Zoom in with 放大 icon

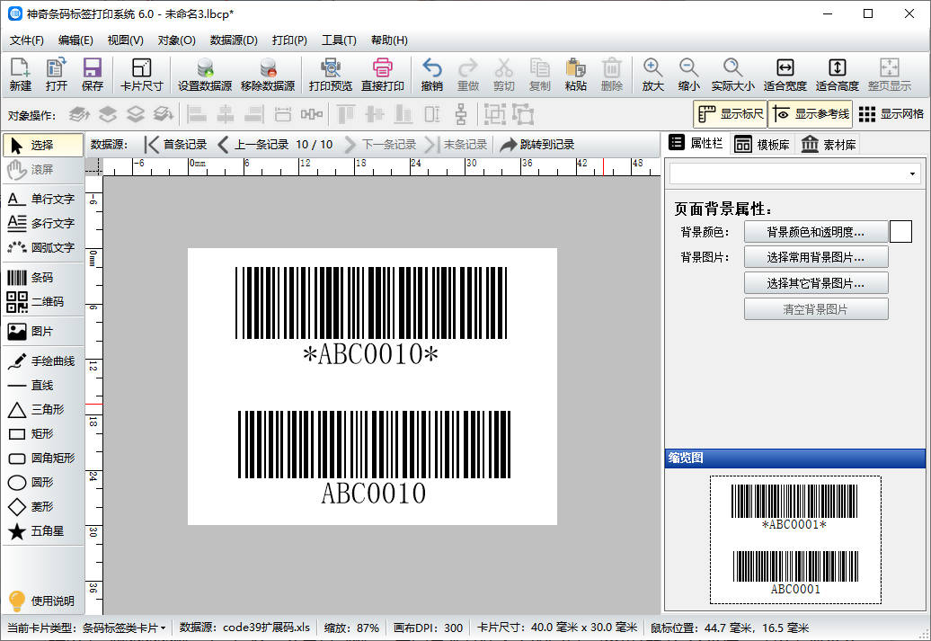(652, 75)
